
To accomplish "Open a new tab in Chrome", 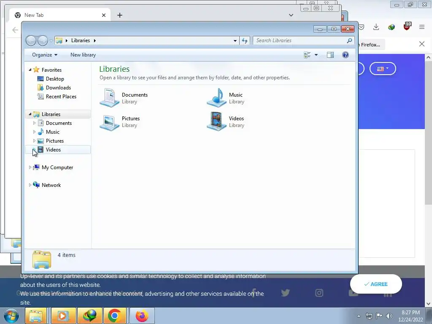I will tap(119, 15).
